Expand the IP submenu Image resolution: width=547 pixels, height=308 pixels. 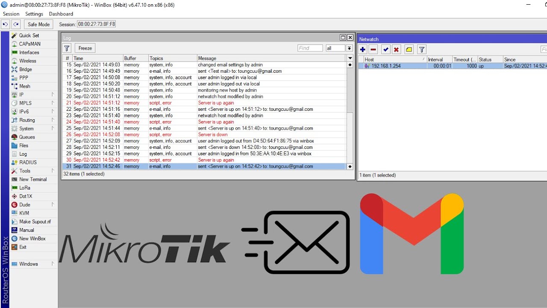click(x=33, y=95)
